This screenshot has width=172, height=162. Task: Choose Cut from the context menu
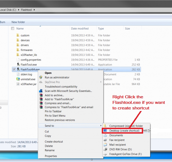47,131
